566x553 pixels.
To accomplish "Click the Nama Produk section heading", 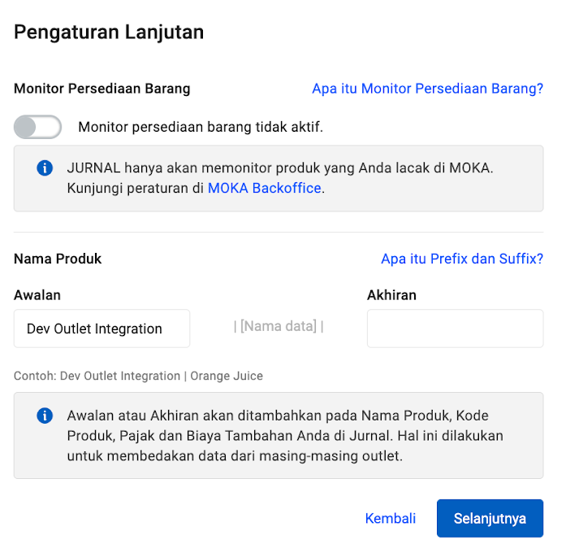I will pyautogui.click(x=58, y=259).
